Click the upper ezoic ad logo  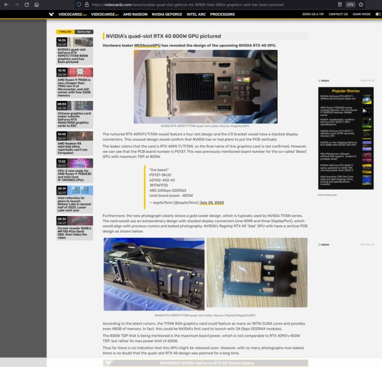tap(324, 81)
